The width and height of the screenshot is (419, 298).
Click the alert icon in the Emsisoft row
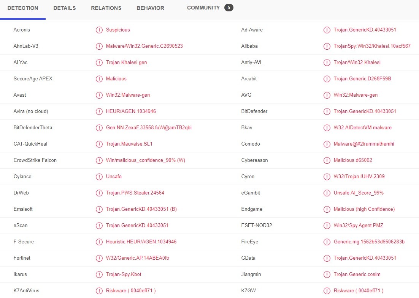99,209
